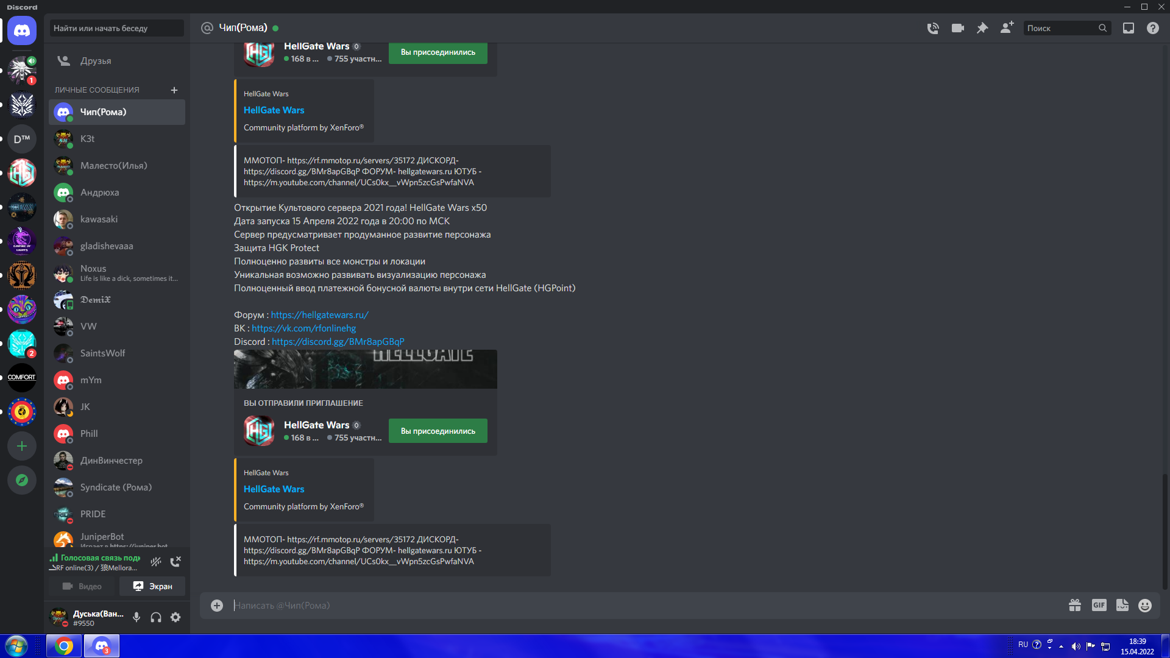The height and width of the screenshot is (658, 1170).
Task: Deafen headphones audio
Action: [x=156, y=617]
